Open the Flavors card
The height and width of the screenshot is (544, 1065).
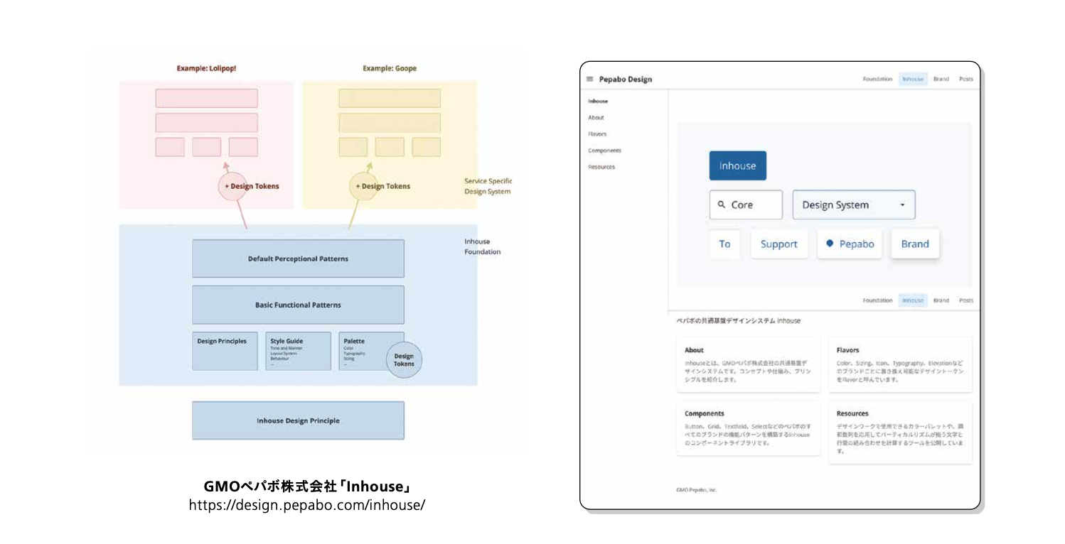(900, 364)
